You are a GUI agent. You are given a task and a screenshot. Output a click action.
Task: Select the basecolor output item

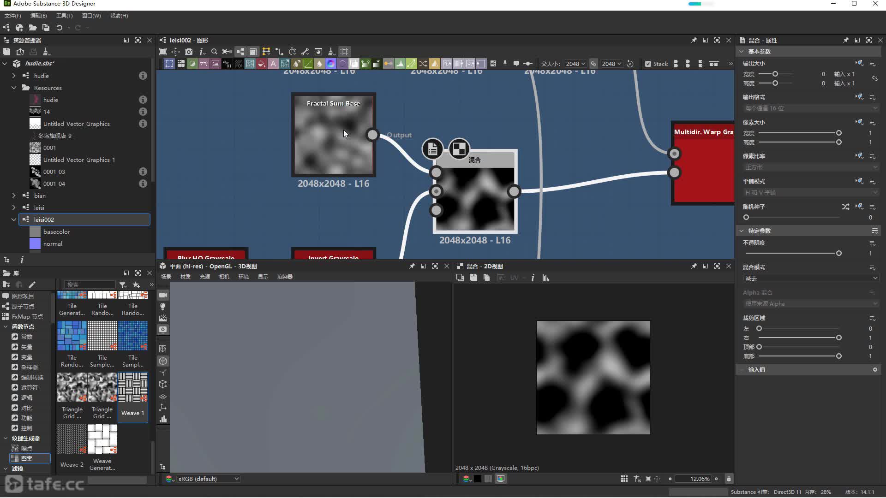(x=56, y=231)
